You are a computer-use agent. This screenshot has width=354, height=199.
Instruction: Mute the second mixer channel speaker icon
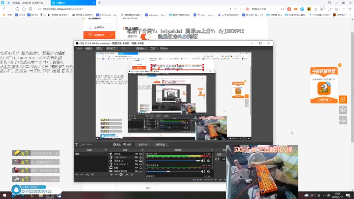tap(203, 172)
